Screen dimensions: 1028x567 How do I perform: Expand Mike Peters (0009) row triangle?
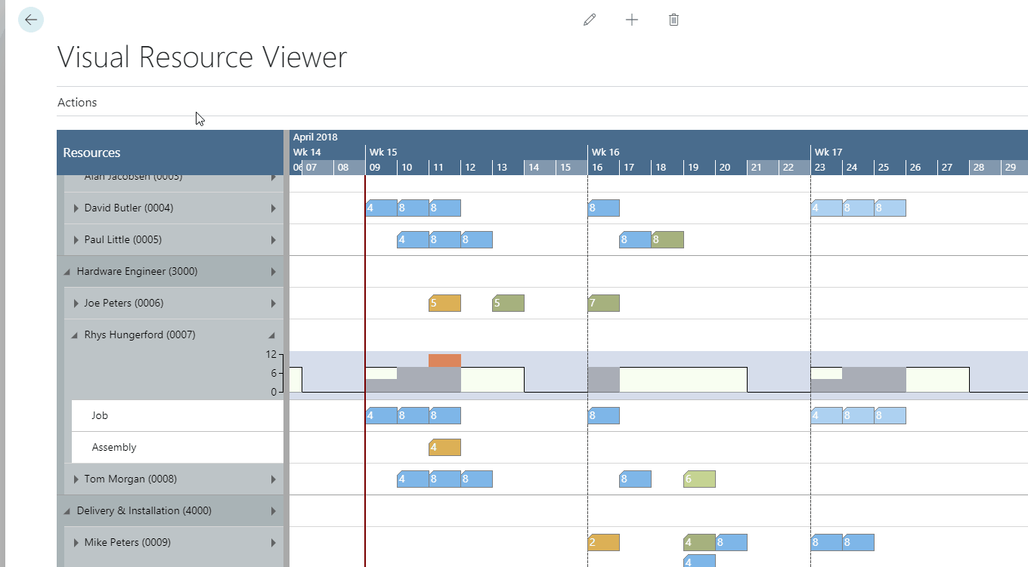tap(76, 543)
